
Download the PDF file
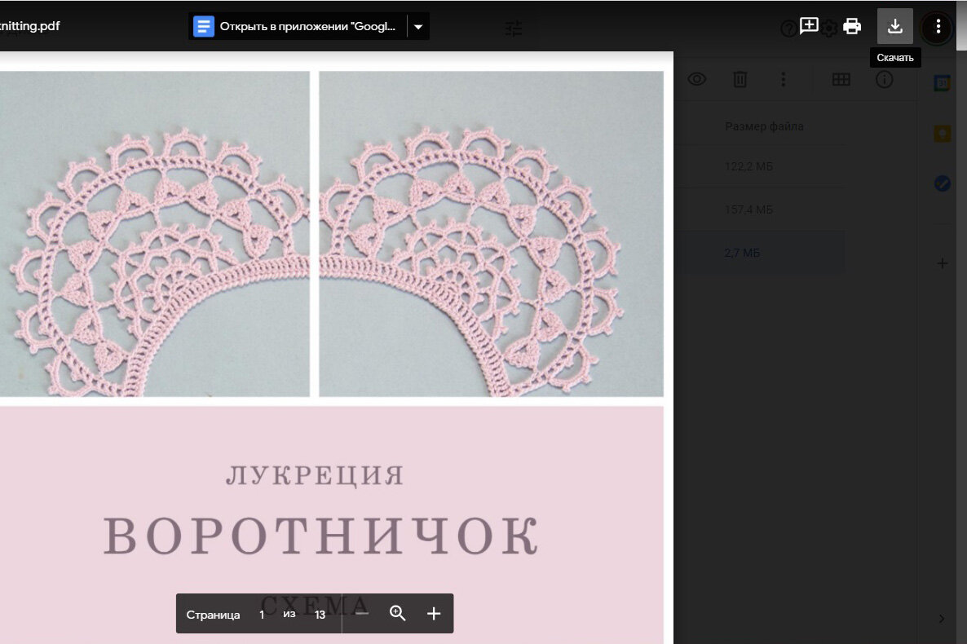[x=895, y=27]
